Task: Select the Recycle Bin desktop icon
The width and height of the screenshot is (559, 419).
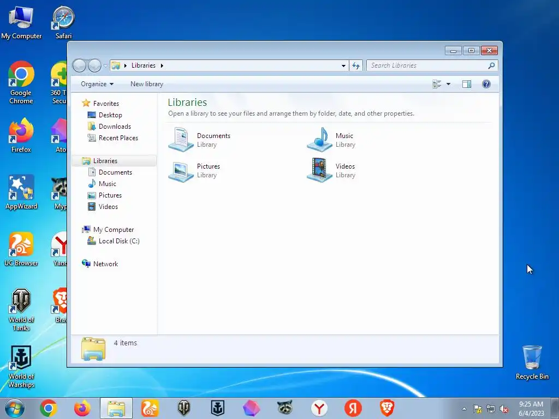Action: coord(532,362)
